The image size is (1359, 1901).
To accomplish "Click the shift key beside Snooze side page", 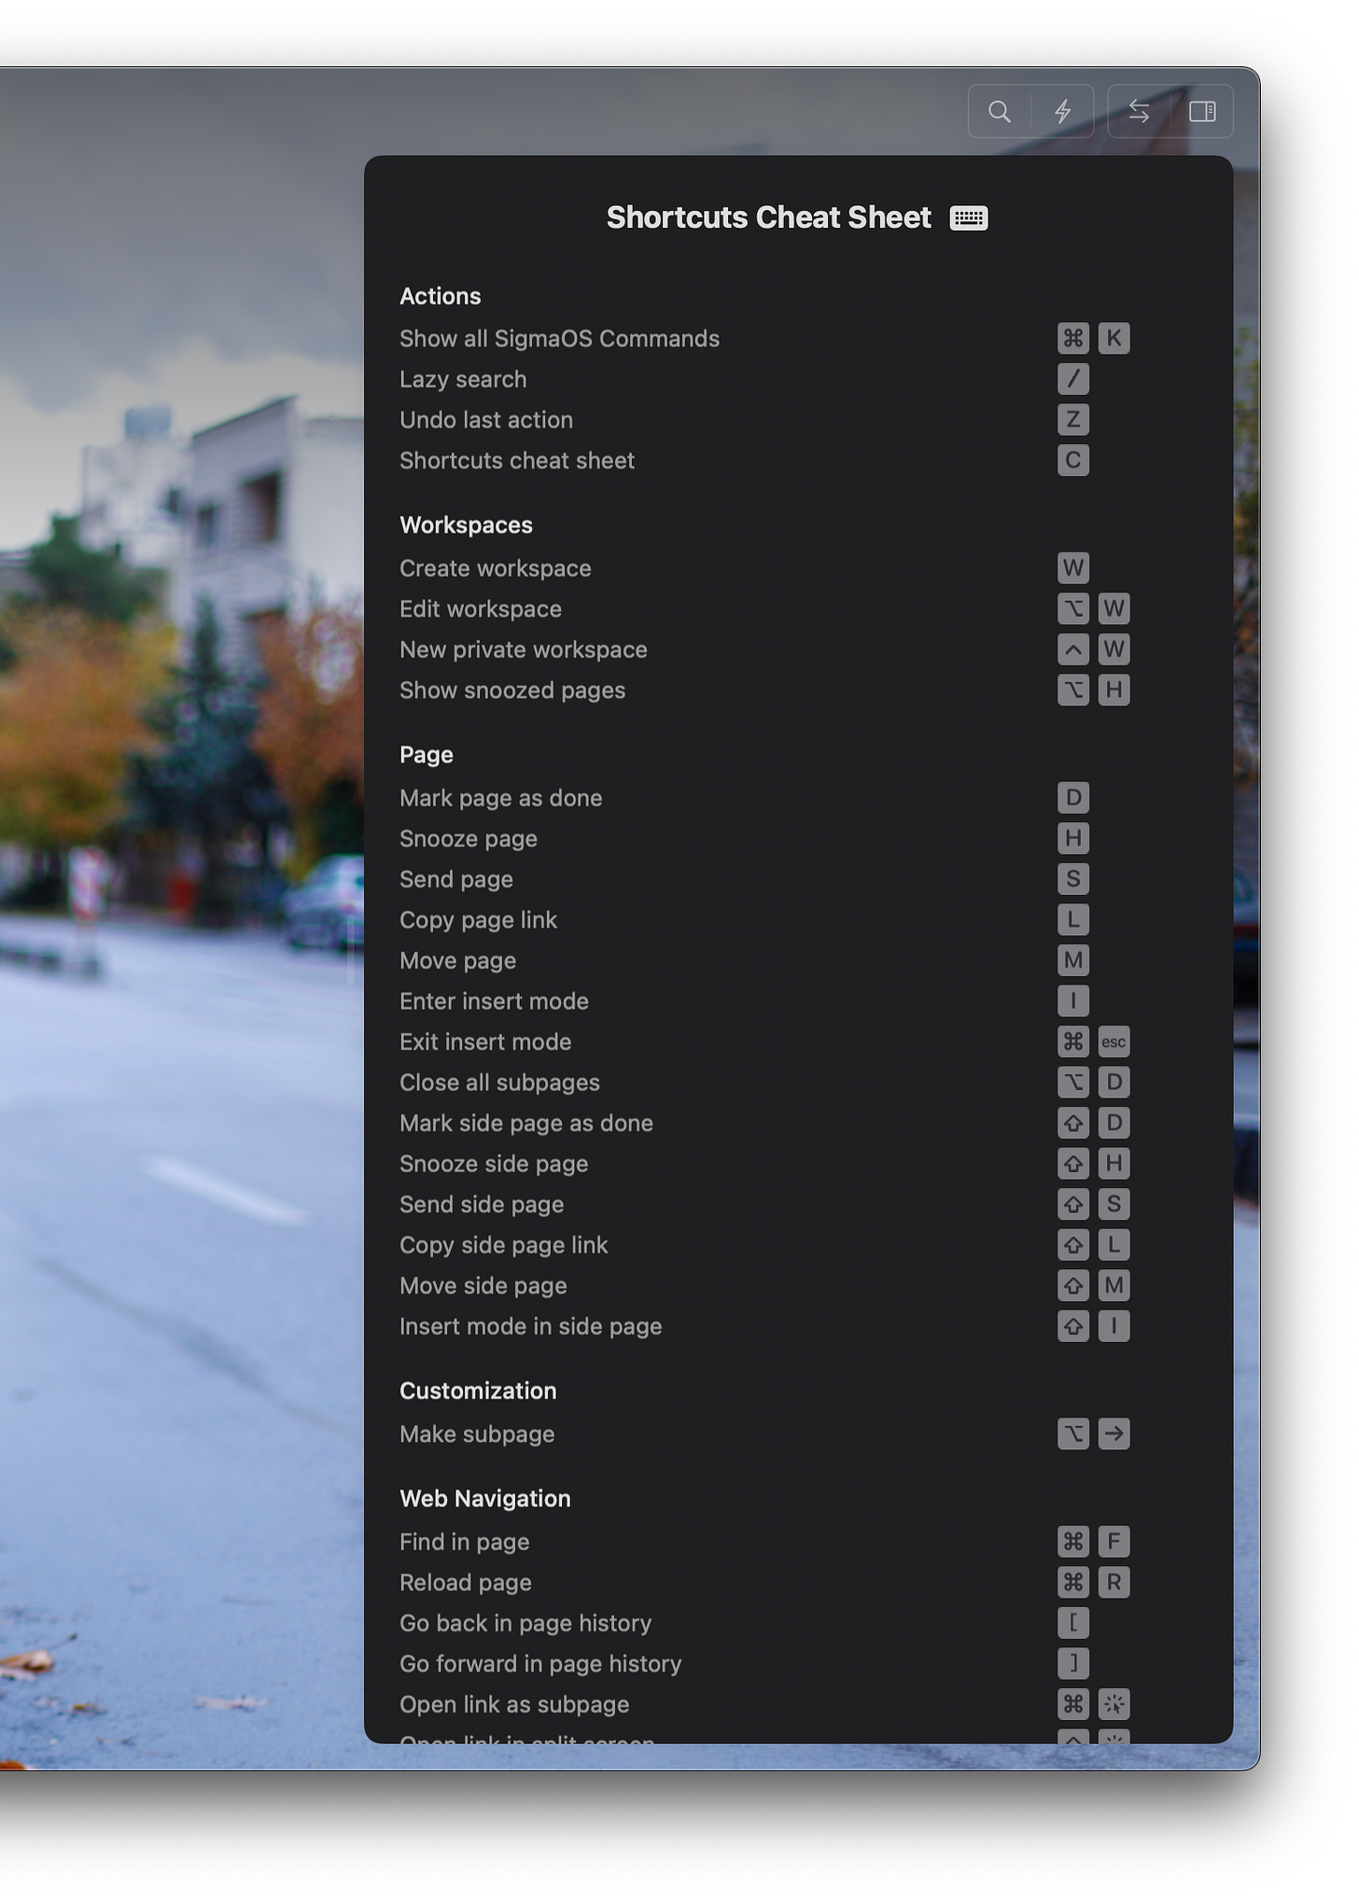I will 1073,1164.
